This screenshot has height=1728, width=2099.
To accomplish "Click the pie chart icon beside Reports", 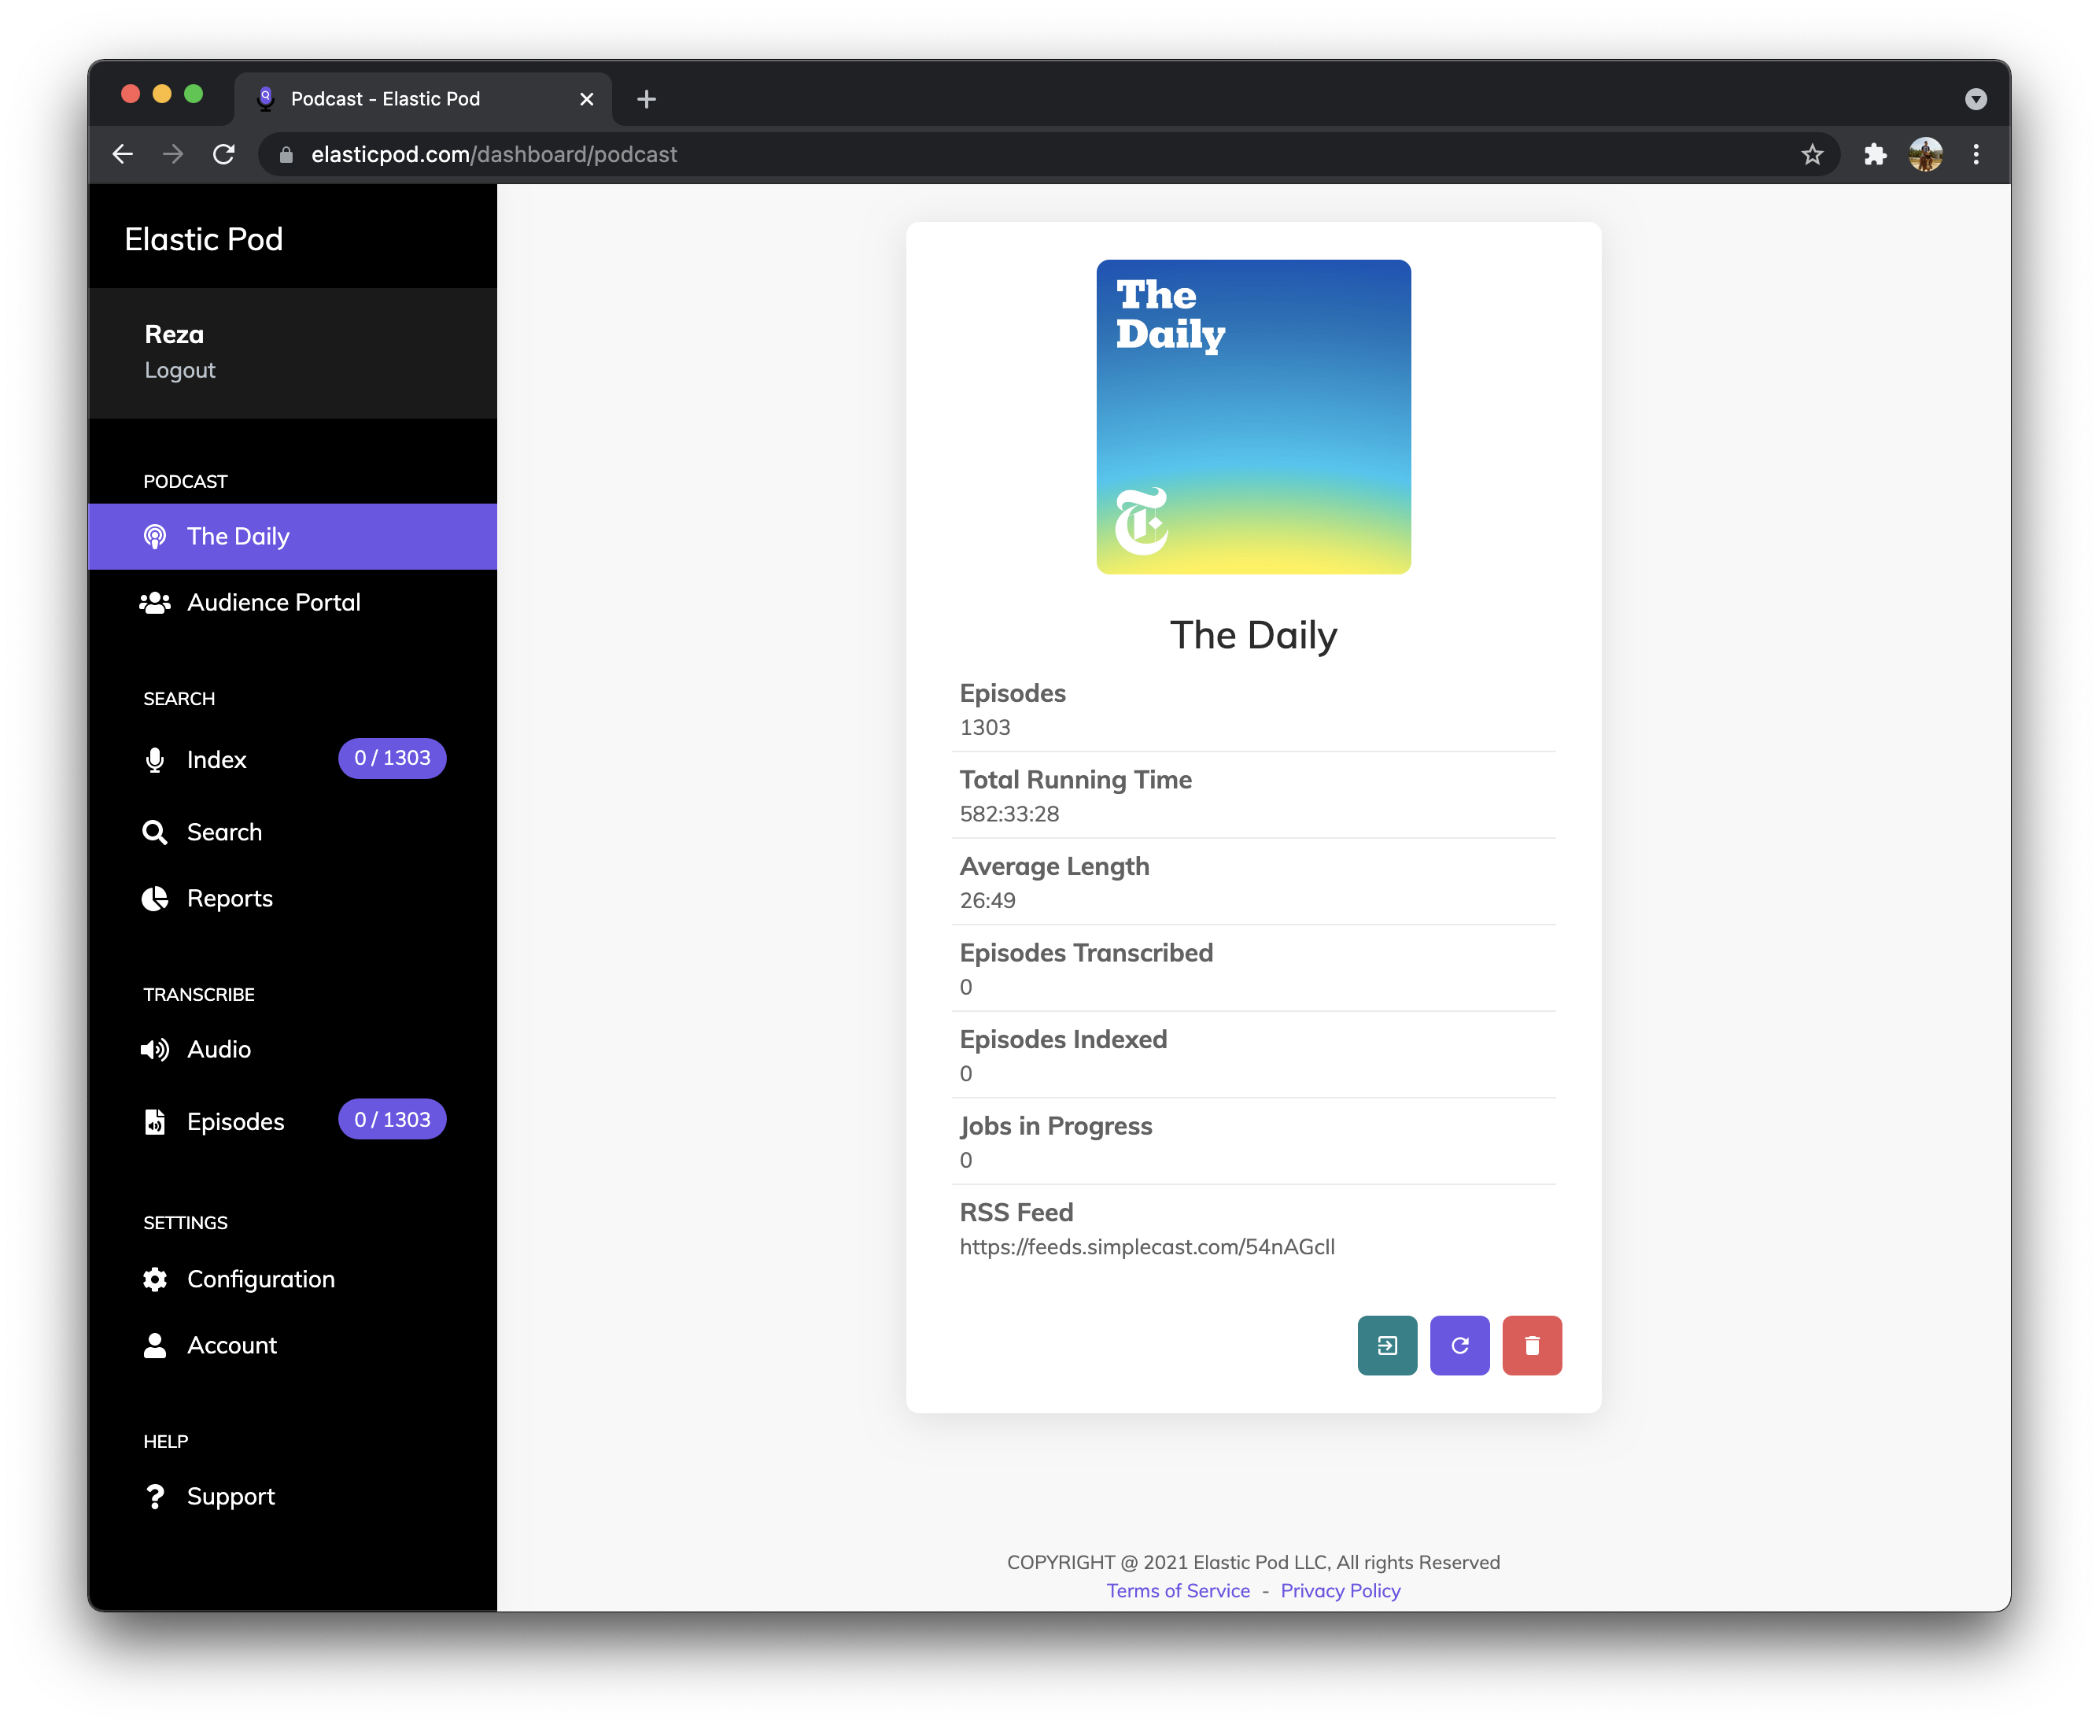I will tap(154, 899).
